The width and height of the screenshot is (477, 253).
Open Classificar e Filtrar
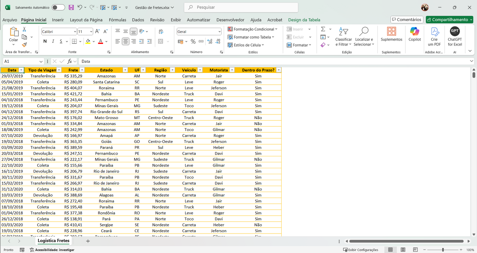[x=343, y=37]
